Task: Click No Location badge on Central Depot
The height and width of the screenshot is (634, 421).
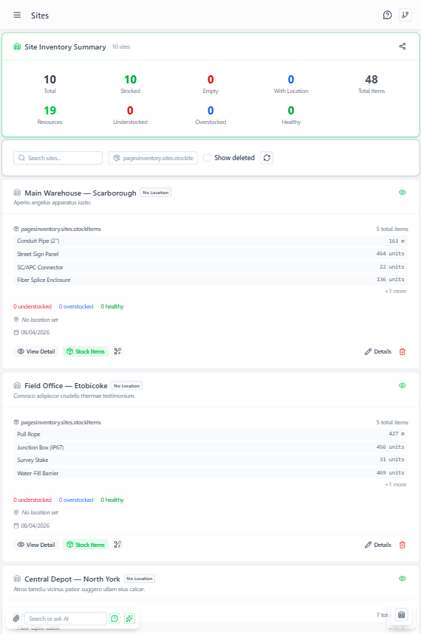Action: (x=140, y=579)
